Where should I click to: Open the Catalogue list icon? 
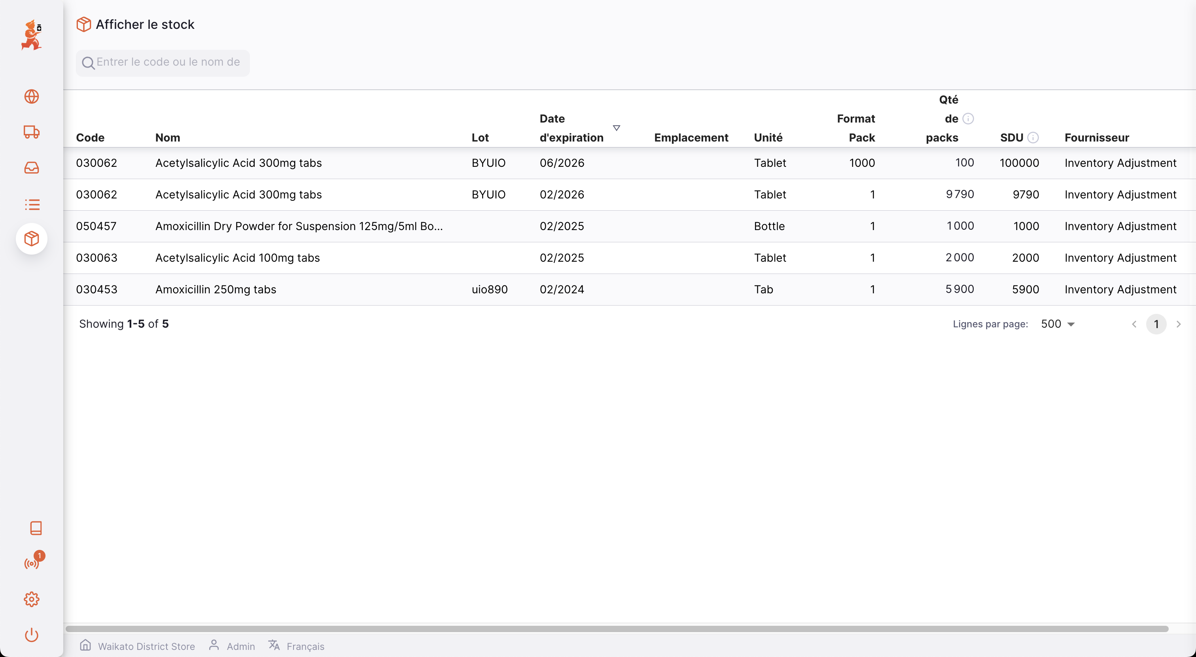(32, 204)
